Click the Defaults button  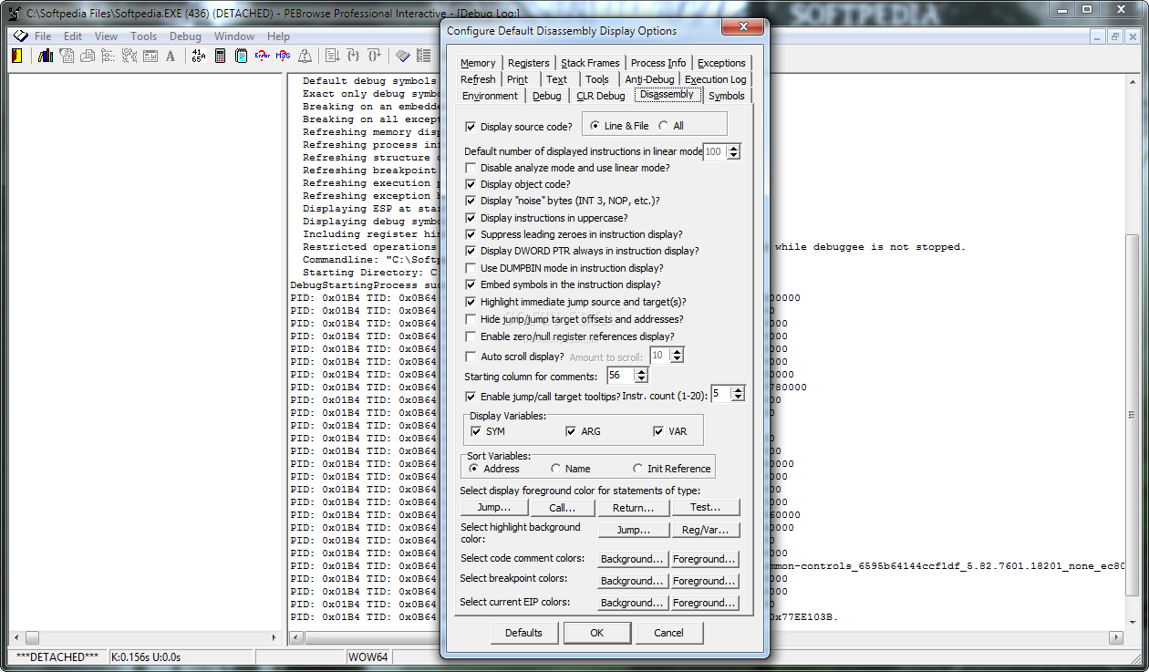tap(524, 633)
